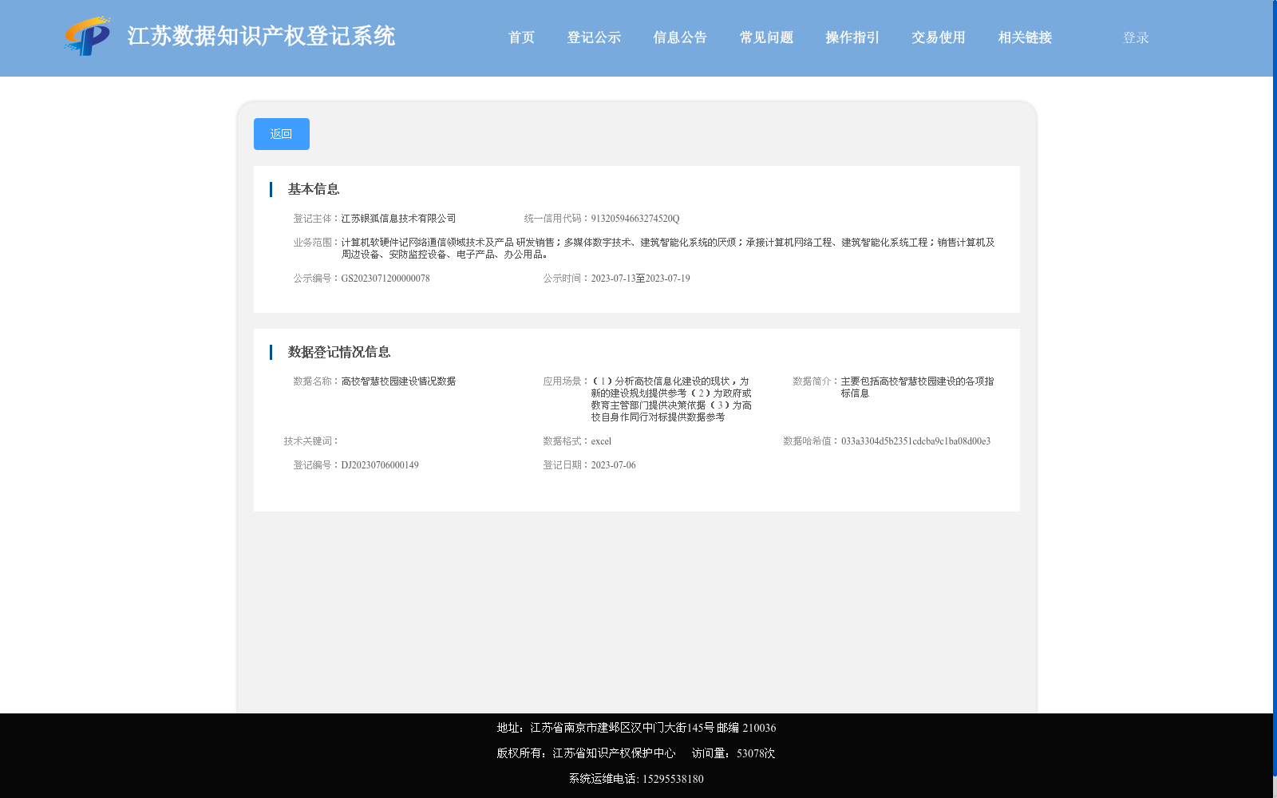The height and width of the screenshot is (798, 1277).
Task: Click the 基本信息 section heading
Action: pyautogui.click(x=314, y=189)
